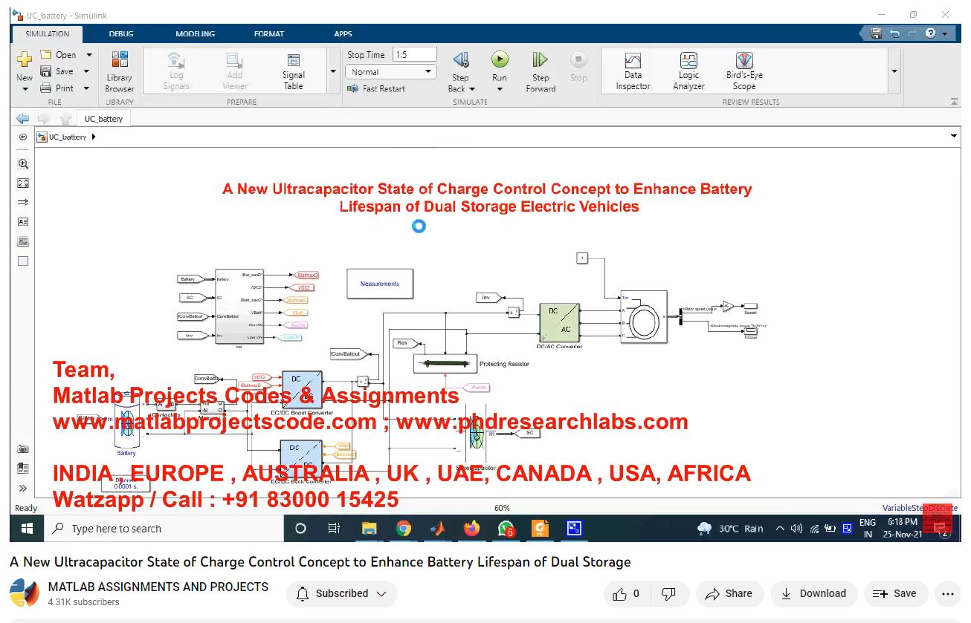
Task: Click the Annotation text tool in palette
Action: (23, 222)
